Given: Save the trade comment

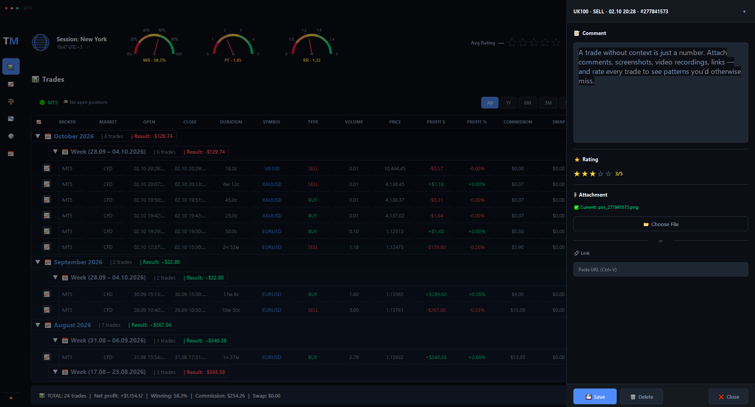Looking at the screenshot, I should 595,397.
